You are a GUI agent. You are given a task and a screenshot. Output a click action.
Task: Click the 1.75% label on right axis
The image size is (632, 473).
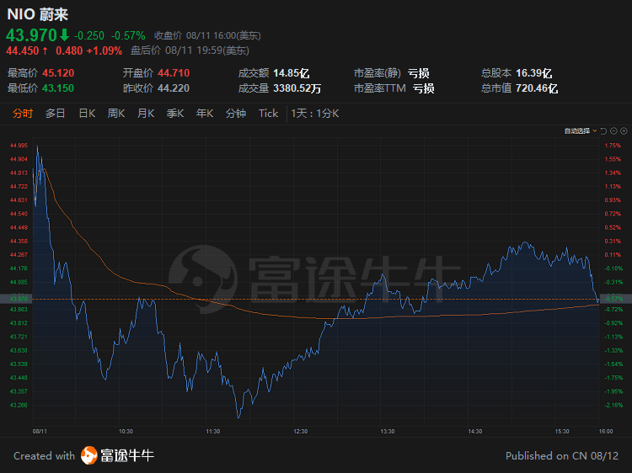click(x=613, y=146)
